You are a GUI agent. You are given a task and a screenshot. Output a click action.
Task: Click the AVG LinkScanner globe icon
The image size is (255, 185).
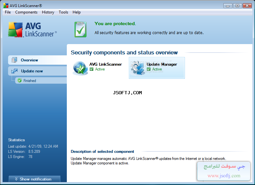coord(80,68)
